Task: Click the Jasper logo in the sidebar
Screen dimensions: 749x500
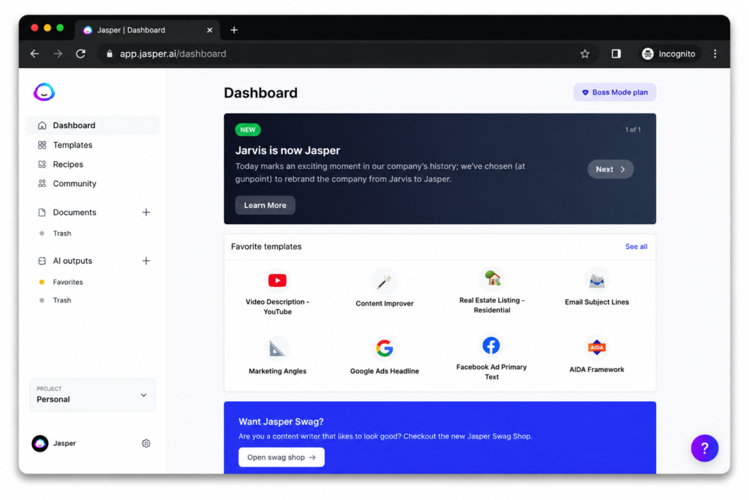Action: click(45, 92)
